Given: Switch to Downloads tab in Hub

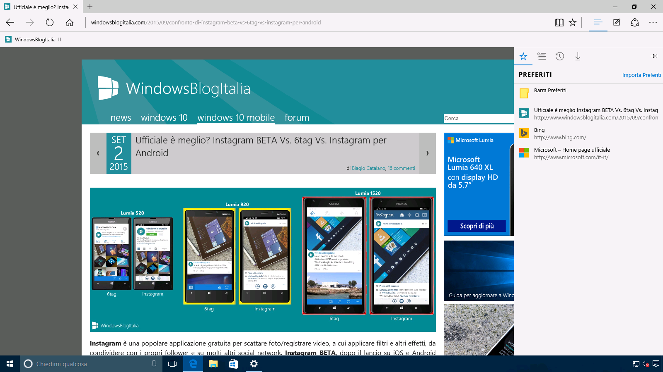Looking at the screenshot, I should click(578, 56).
